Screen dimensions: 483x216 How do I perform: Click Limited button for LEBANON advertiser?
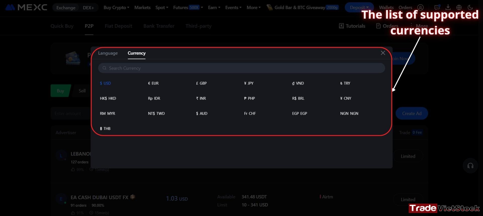pyautogui.click(x=408, y=156)
